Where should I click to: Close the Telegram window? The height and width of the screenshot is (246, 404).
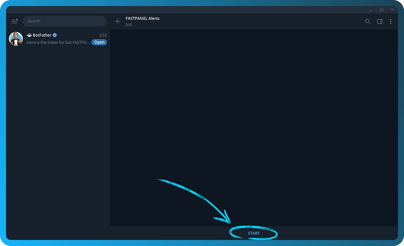(392, 10)
